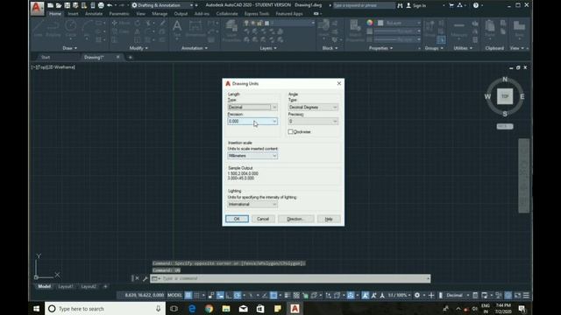Click the Paste tool in Clipboard panel

[490, 29]
